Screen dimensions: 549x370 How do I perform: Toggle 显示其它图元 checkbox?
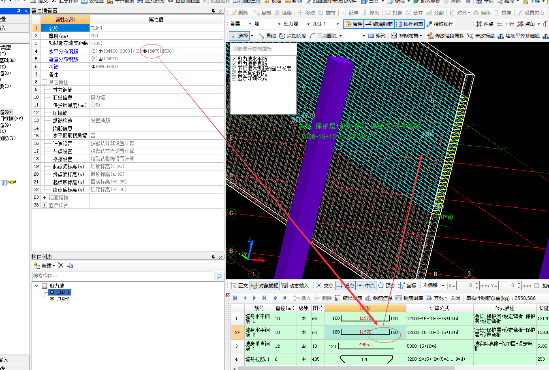pos(234,74)
